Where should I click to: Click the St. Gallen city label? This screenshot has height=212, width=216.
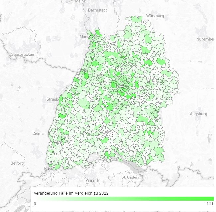click(x=130, y=177)
